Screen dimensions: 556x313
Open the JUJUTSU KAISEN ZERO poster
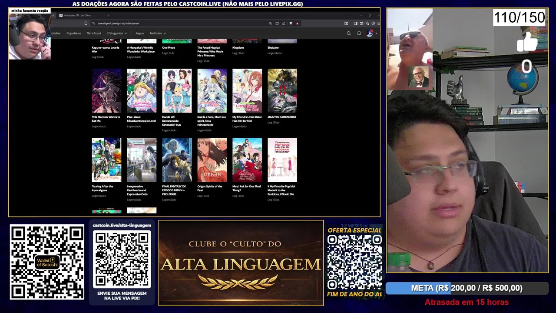(x=282, y=91)
